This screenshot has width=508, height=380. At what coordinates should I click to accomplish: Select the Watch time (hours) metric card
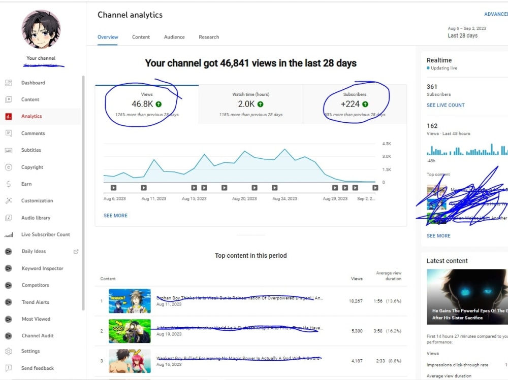tap(251, 104)
